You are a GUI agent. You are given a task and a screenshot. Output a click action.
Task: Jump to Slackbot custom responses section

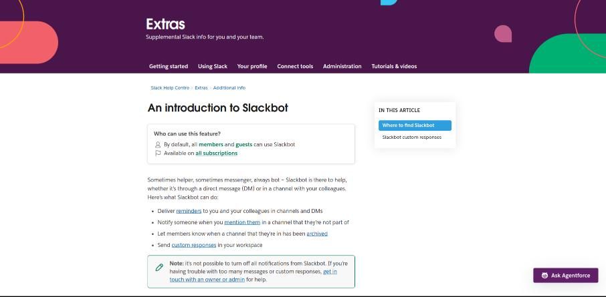point(411,137)
